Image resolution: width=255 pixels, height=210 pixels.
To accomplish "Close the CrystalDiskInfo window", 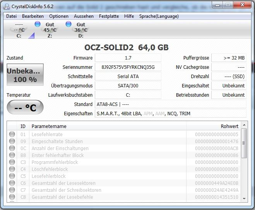I will (242, 5).
